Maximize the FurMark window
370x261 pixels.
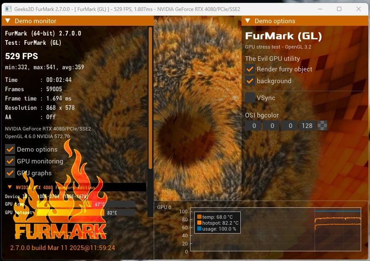tap(339, 9)
